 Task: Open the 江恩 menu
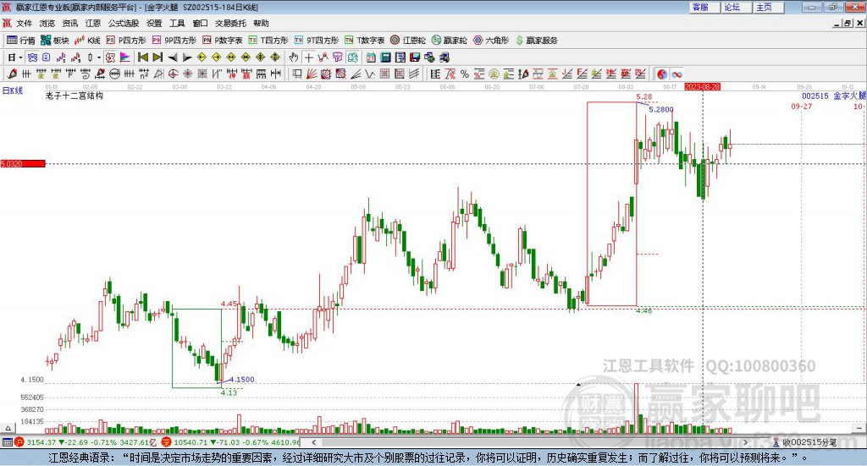(93, 23)
